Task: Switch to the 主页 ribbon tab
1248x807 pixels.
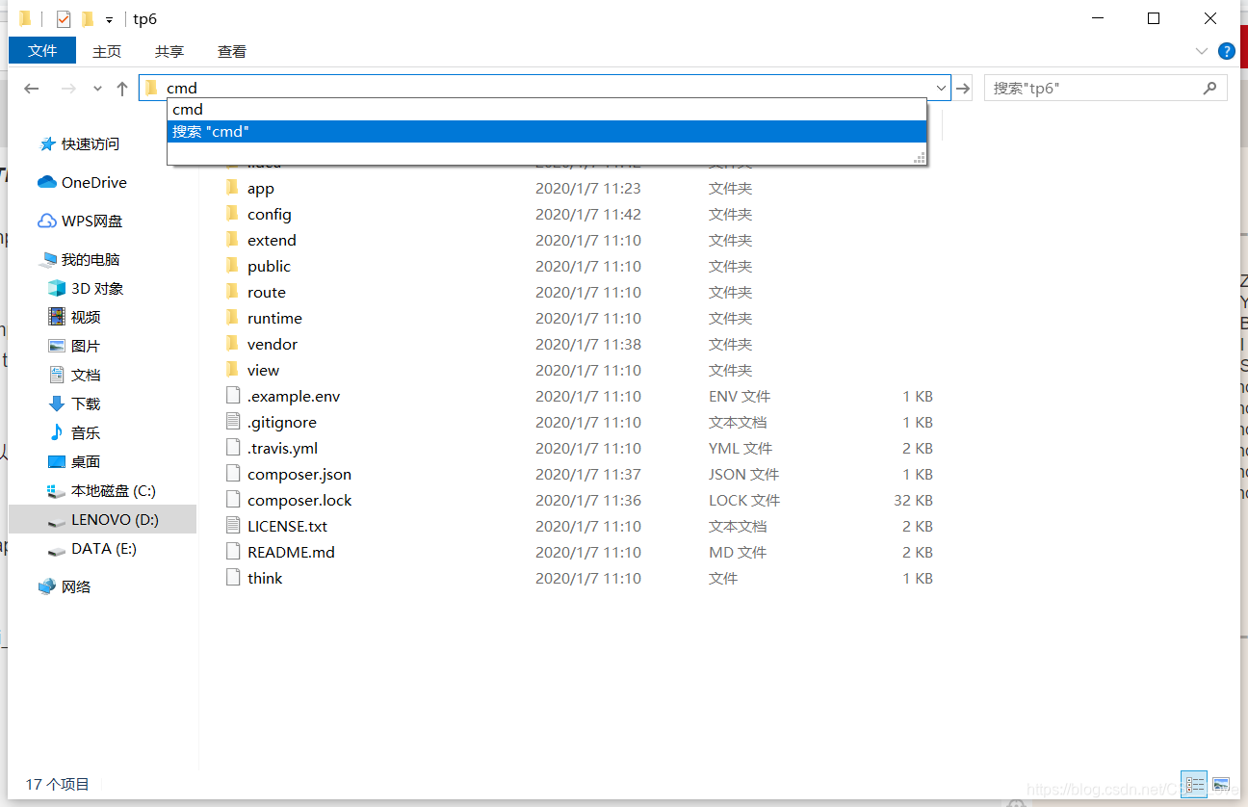Action: click(x=107, y=51)
